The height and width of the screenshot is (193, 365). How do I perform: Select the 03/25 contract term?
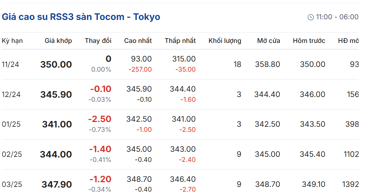[12, 185]
